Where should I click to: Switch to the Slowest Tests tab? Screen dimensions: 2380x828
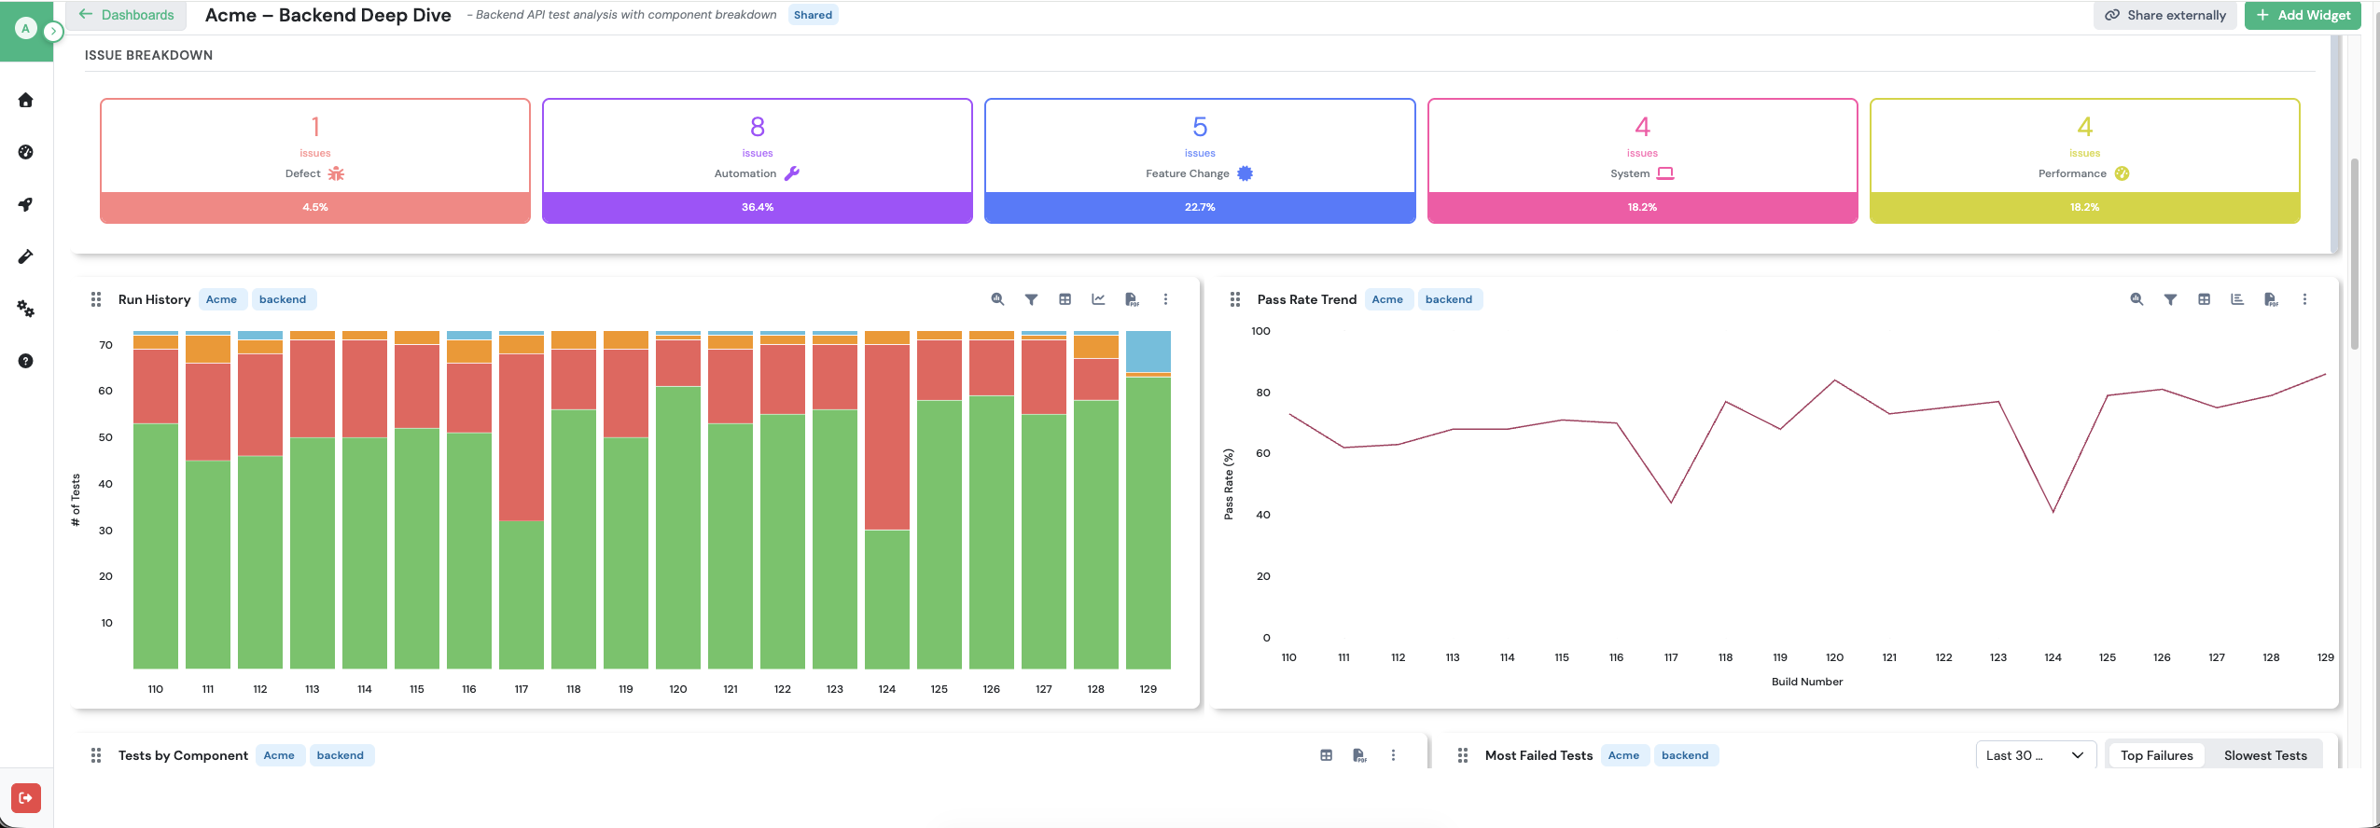[2265, 755]
